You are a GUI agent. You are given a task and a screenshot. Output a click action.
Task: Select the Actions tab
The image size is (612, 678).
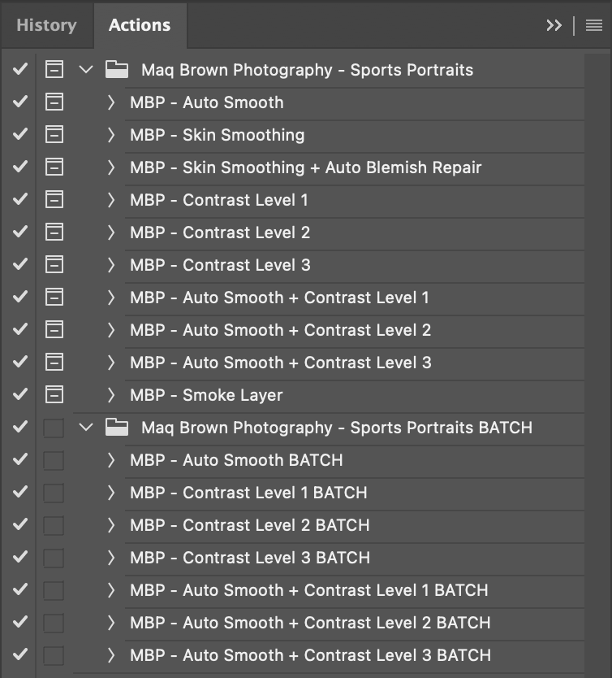point(140,25)
